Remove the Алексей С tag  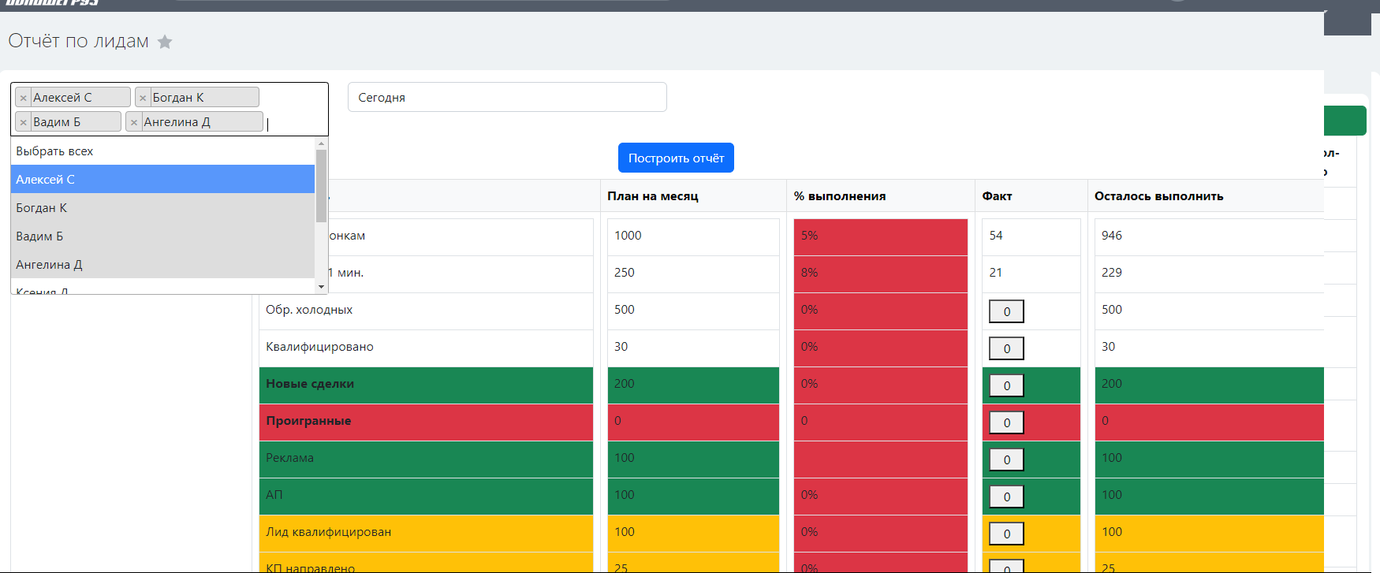[x=24, y=98]
